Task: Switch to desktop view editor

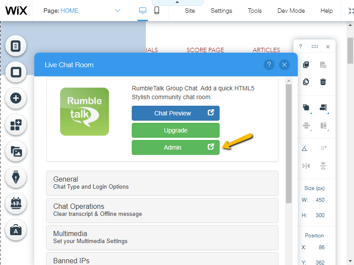Action: click(143, 11)
